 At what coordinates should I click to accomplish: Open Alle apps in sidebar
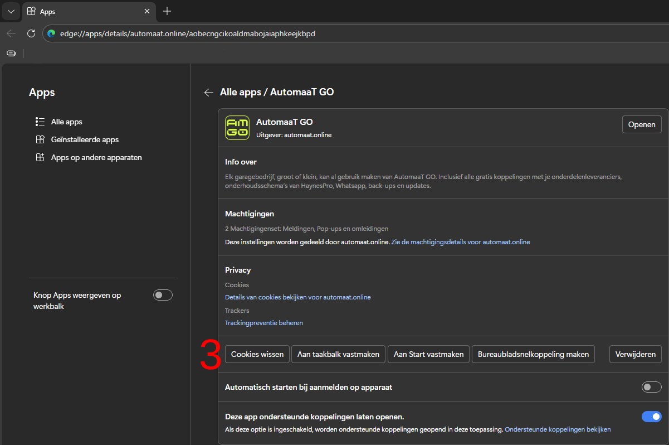pyautogui.click(x=66, y=122)
